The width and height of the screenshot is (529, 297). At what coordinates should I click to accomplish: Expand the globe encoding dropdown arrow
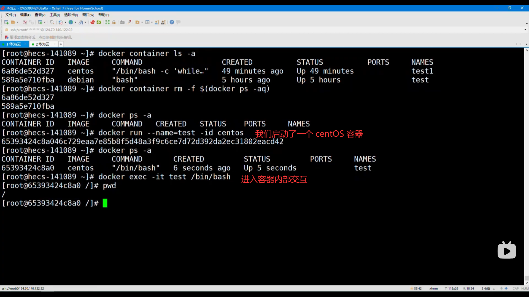point(75,23)
